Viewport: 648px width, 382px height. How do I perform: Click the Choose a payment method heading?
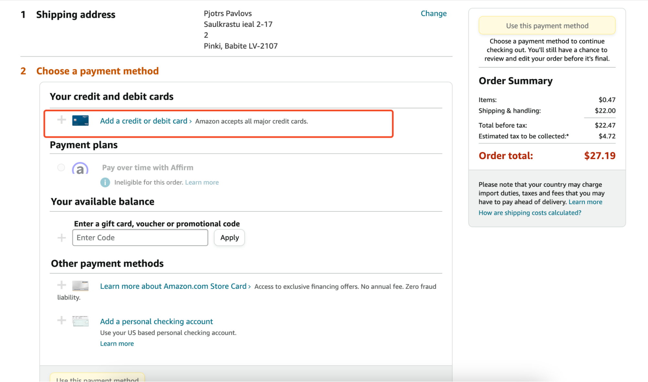(x=97, y=71)
